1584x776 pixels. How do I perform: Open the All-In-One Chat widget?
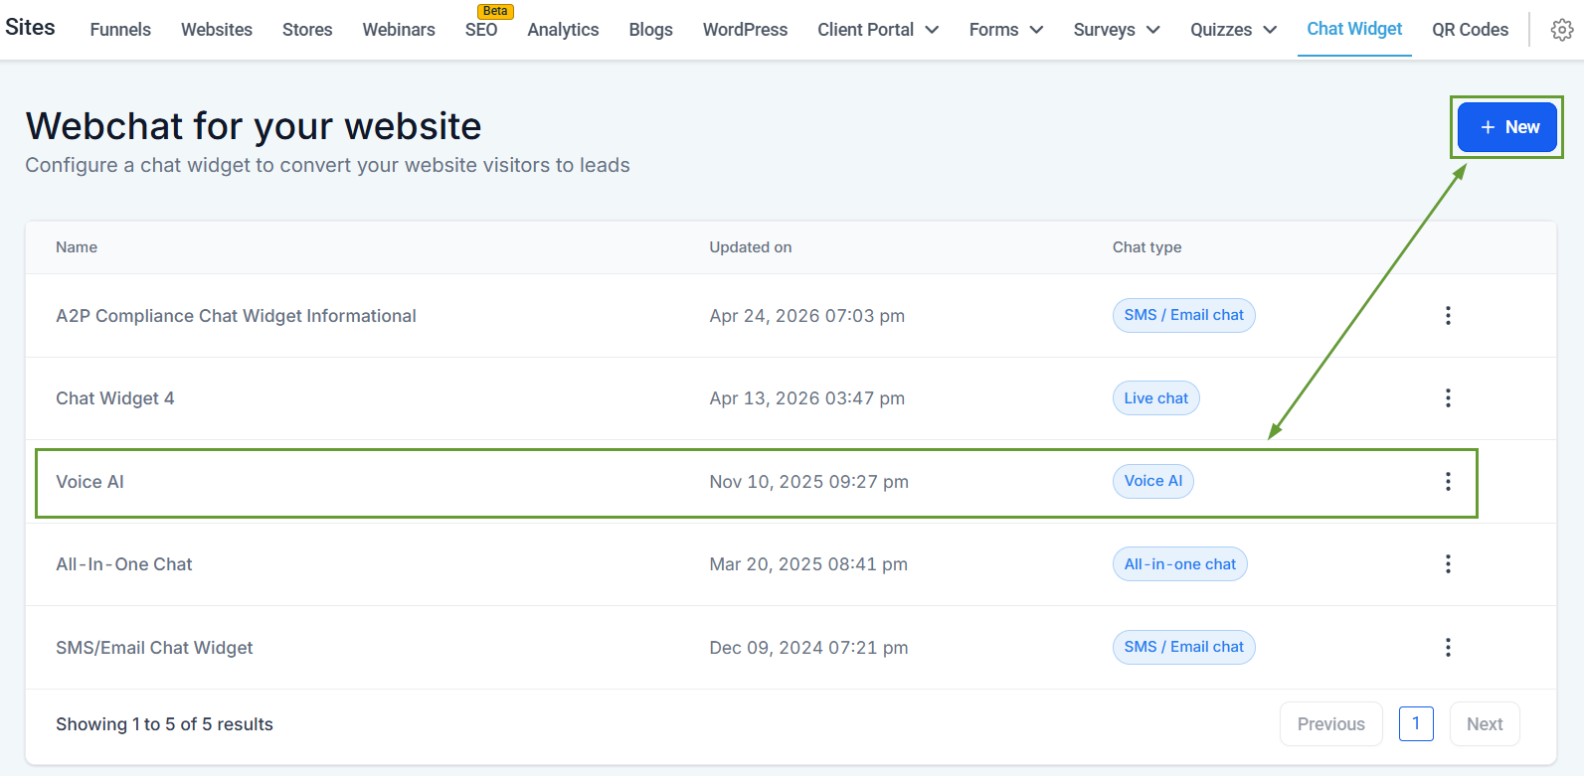click(x=124, y=564)
